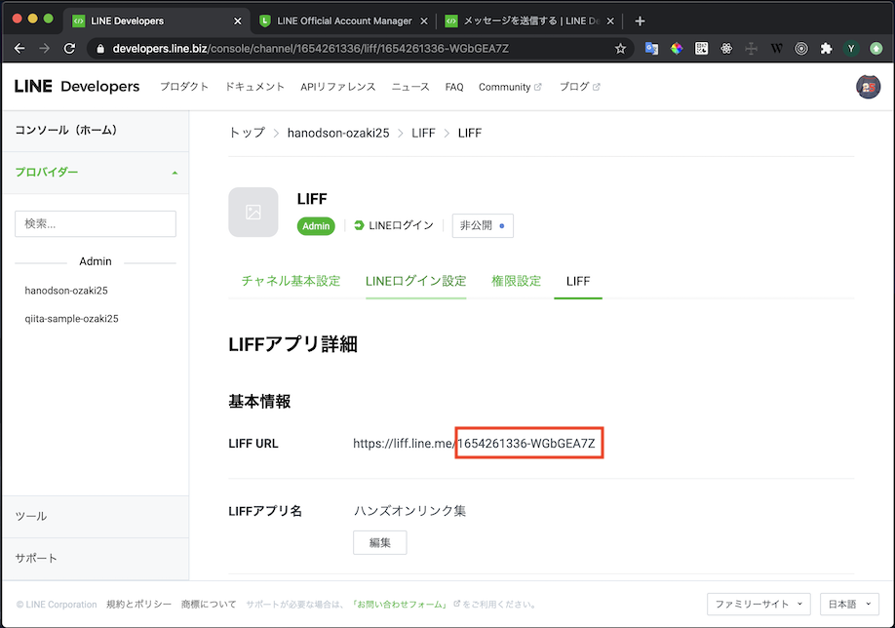The image size is (895, 628).
Task: Select hanodson-ozaki25 provider in sidebar
Action: click(x=66, y=291)
